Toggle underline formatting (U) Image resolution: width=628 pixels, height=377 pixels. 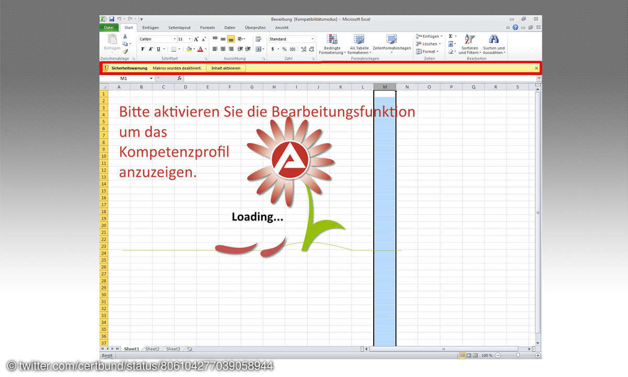click(x=158, y=49)
